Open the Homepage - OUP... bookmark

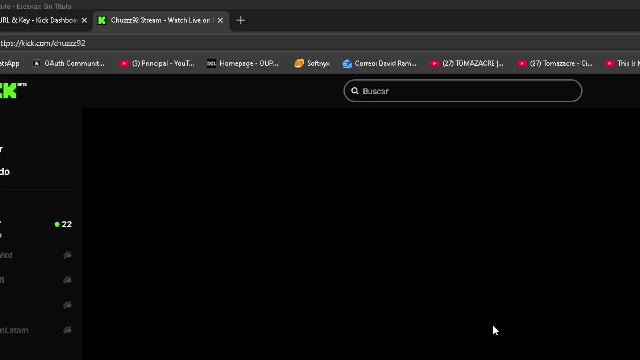click(243, 63)
